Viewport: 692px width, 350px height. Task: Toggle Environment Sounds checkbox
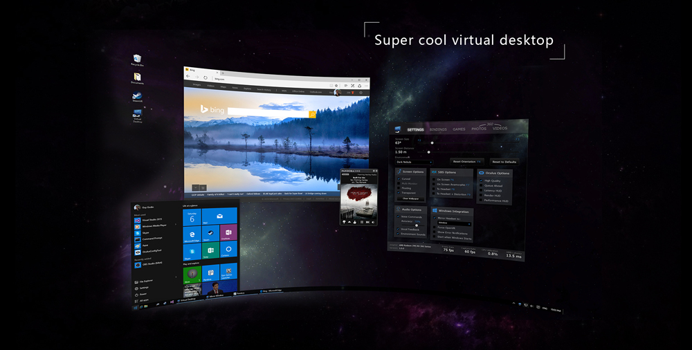pyautogui.click(x=398, y=234)
